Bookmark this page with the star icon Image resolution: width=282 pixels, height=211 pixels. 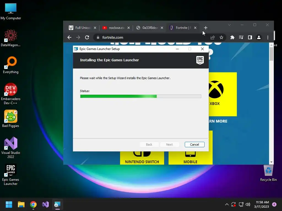[x=221, y=37]
